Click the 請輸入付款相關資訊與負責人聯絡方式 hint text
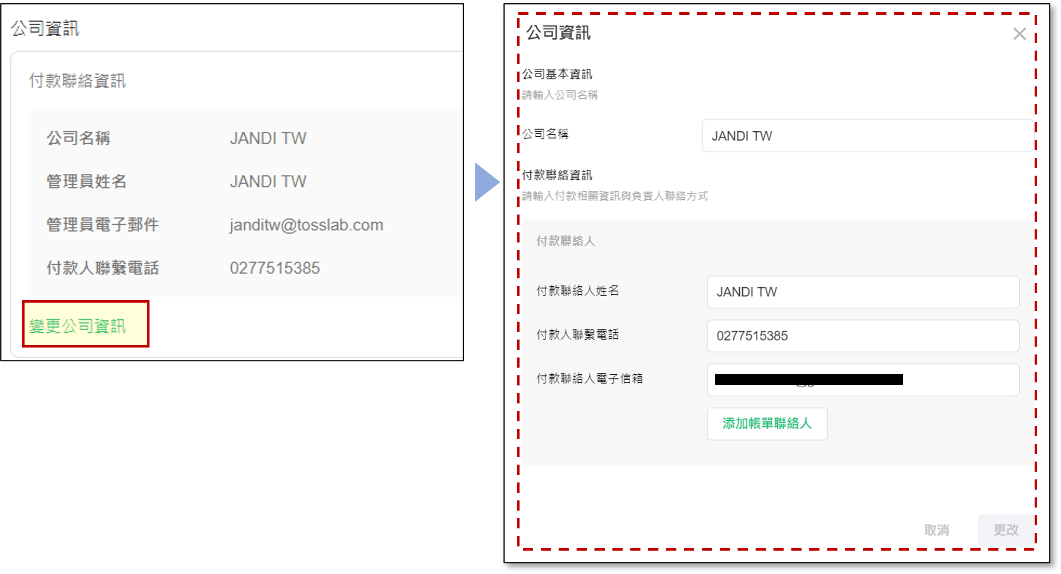Image resolution: width=1061 pixels, height=574 pixels. [x=614, y=196]
